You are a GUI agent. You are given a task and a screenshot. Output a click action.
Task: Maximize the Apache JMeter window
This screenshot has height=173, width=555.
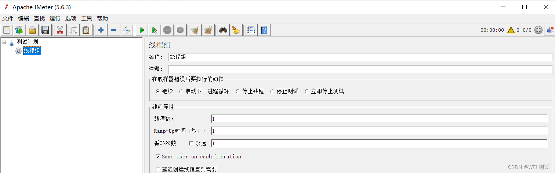(525, 7)
